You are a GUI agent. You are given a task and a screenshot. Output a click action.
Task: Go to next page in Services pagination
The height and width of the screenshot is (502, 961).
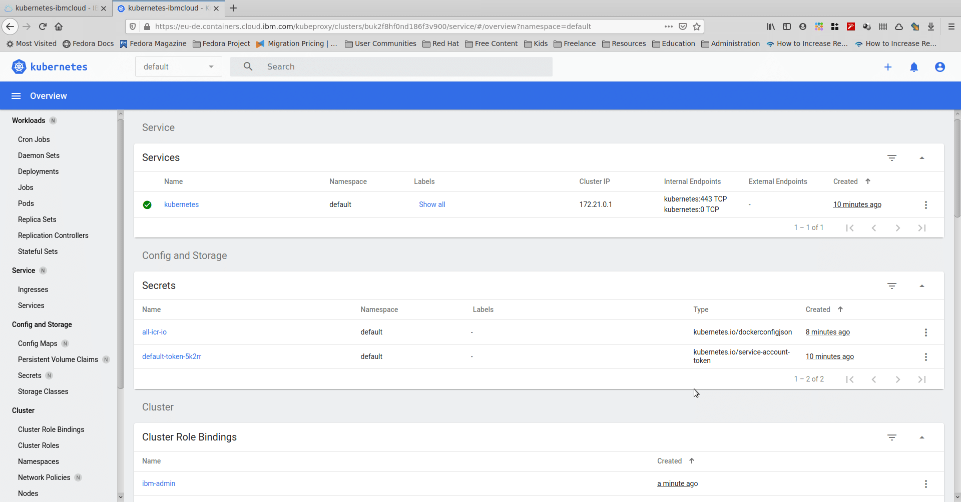(898, 228)
